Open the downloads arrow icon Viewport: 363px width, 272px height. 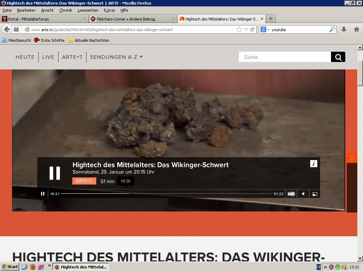344,30
